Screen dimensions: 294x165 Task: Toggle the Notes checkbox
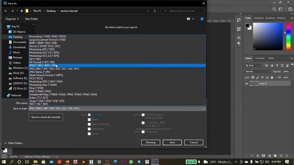click(89, 120)
